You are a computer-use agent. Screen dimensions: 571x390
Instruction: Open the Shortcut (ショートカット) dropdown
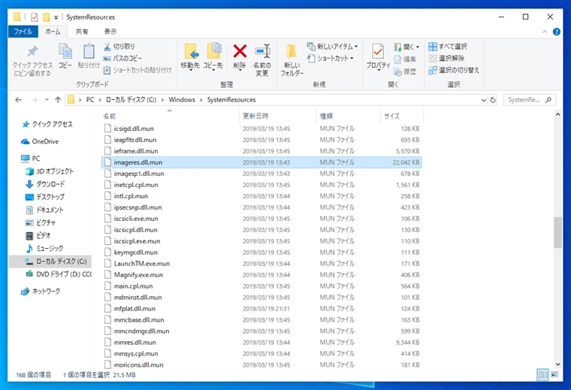331,59
